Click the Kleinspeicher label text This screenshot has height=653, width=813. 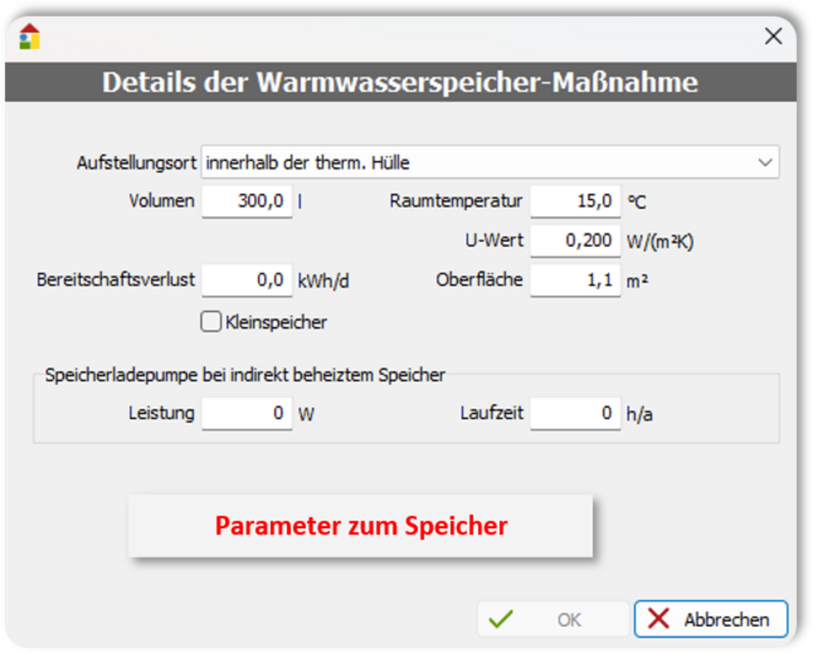tap(276, 322)
